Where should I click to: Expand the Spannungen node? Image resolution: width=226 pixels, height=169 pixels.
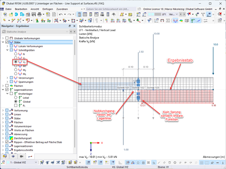click(7, 82)
